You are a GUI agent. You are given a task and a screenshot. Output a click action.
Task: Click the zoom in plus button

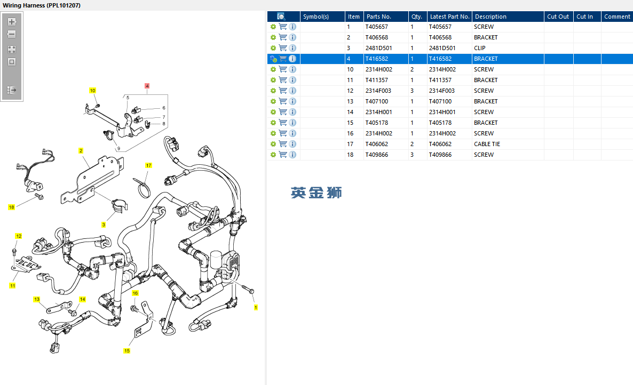click(12, 22)
